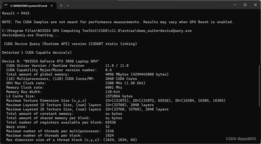Click the 'GPU Max Clock rate:' label
This screenshot has width=261, height=144.
click(x=26, y=83)
